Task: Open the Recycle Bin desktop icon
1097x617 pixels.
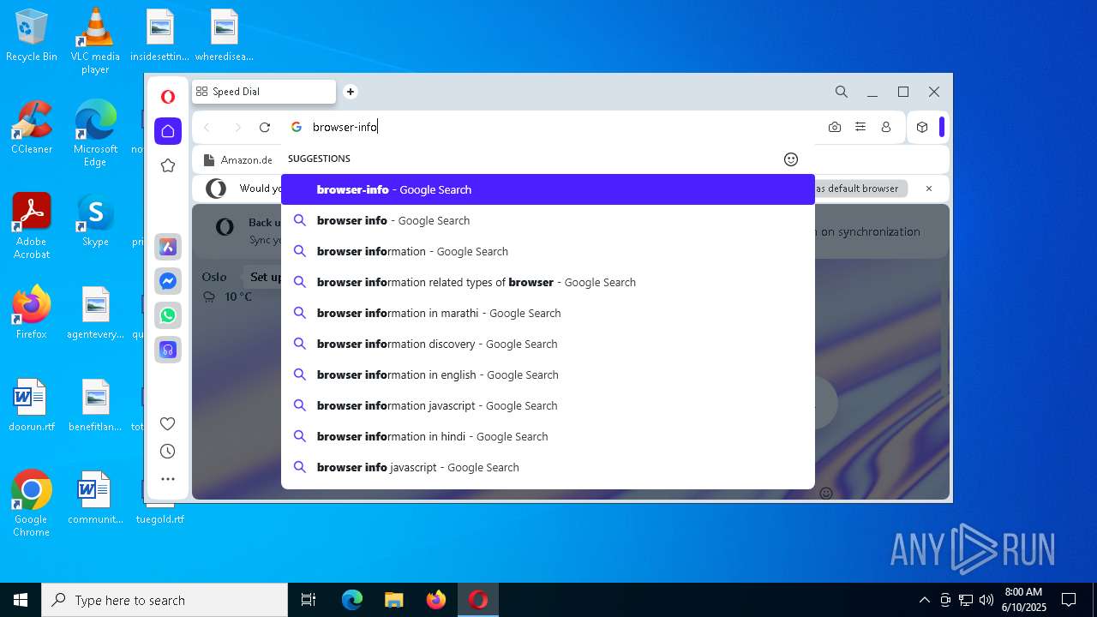Action: pyautogui.click(x=32, y=34)
